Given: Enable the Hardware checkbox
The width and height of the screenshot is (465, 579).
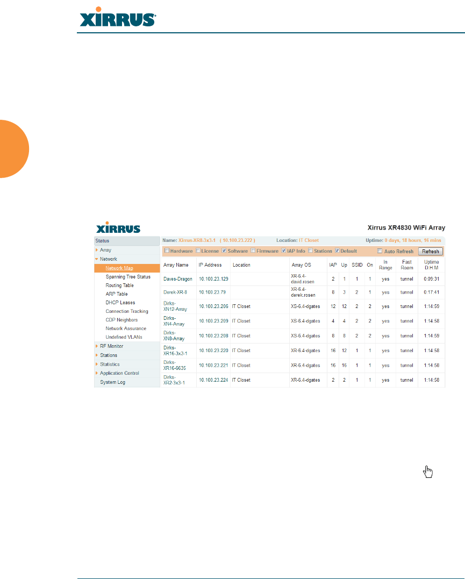Looking at the screenshot, I should pyautogui.click(x=167, y=251).
